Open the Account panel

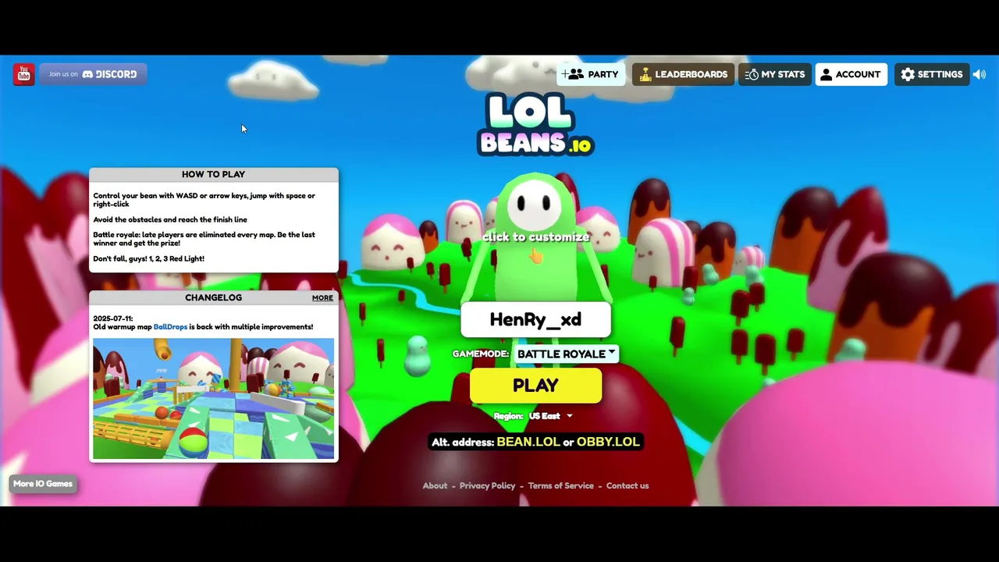(x=851, y=74)
